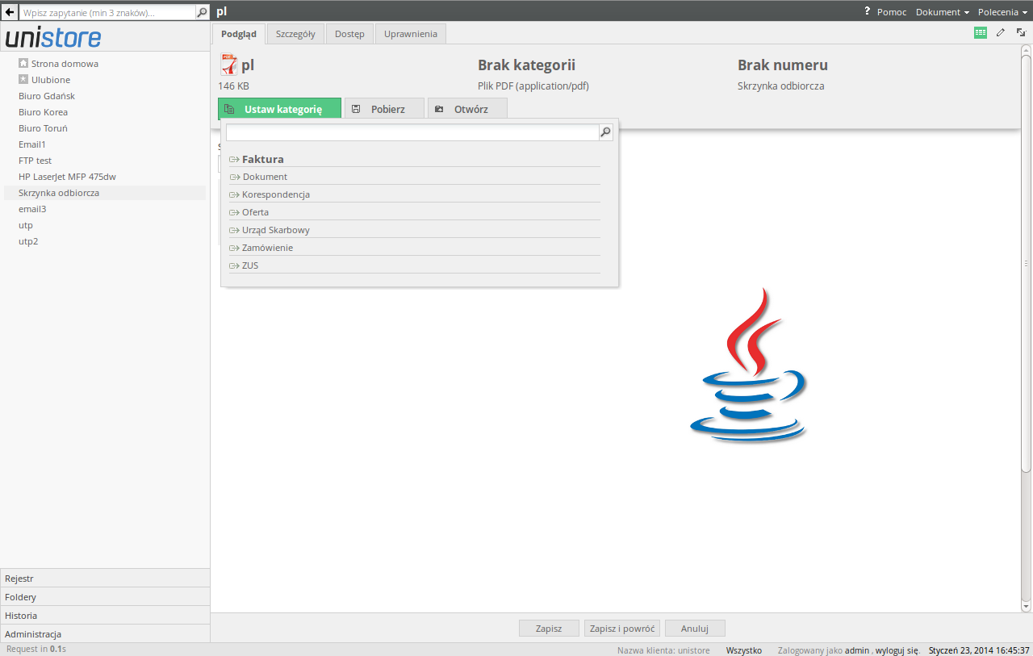Expand the Rejestr panel

point(105,578)
